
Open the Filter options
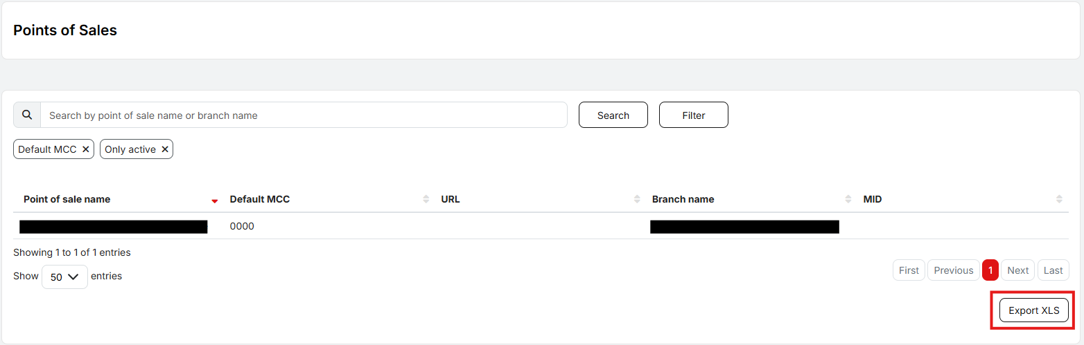click(x=693, y=115)
